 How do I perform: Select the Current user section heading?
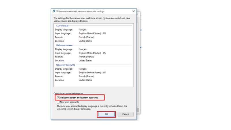(62, 26)
